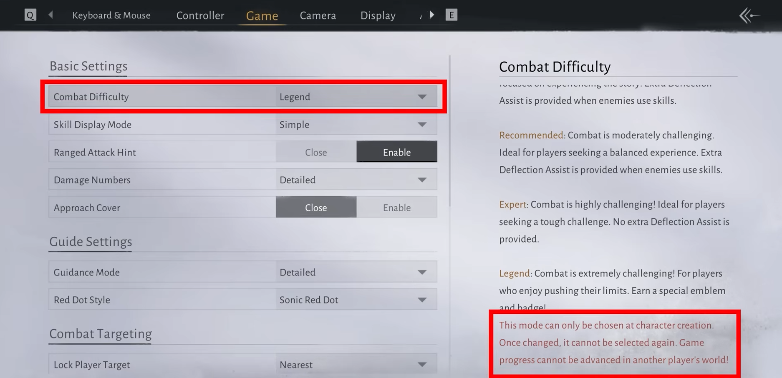The height and width of the screenshot is (378, 782).
Task: Click the Q previous-tab key icon
Action: point(30,15)
